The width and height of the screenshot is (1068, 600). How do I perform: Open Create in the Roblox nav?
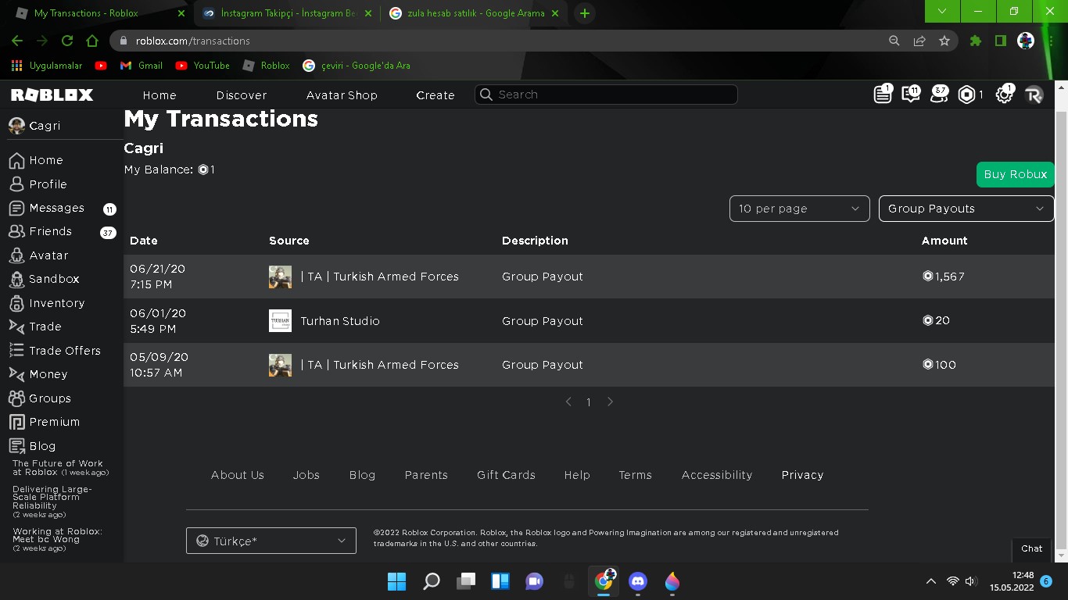click(x=435, y=95)
